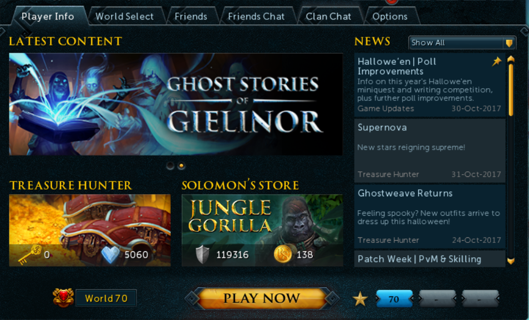Click the blue Hearts of Ice icon

(x=110, y=255)
